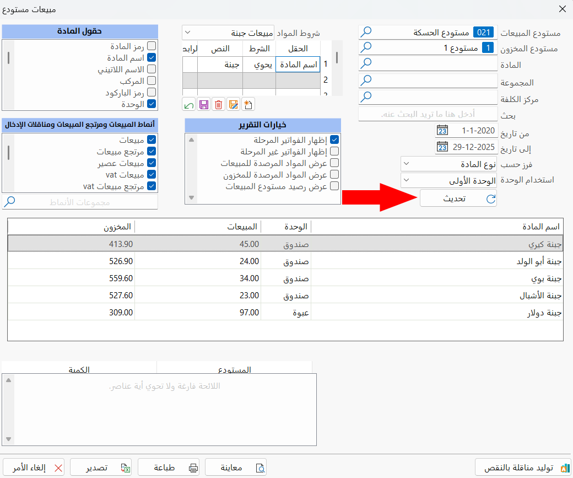Save the material condition using the purple floppy icon
The image size is (573, 478).
pyautogui.click(x=204, y=105)
